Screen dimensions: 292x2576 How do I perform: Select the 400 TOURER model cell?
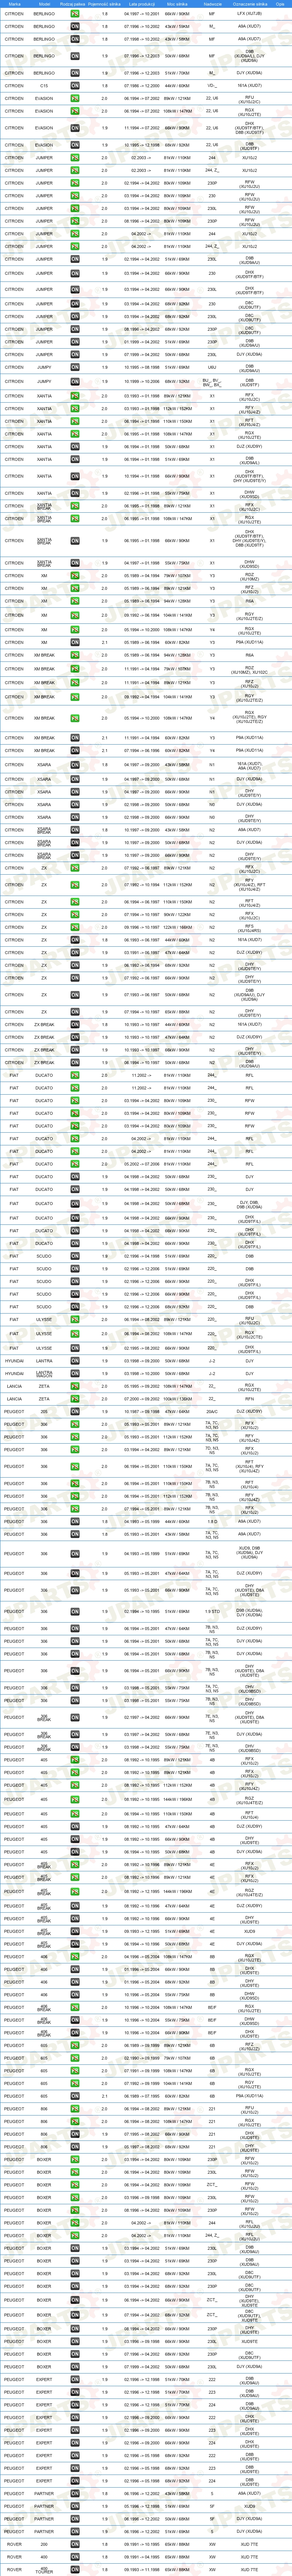(44, 2569)
